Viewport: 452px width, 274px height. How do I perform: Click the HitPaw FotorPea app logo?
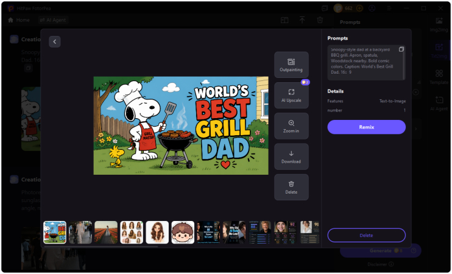pos(11,8)
